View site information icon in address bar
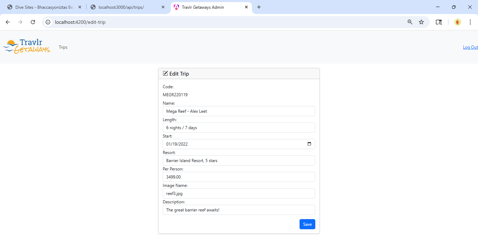 (x=48, y=22)
